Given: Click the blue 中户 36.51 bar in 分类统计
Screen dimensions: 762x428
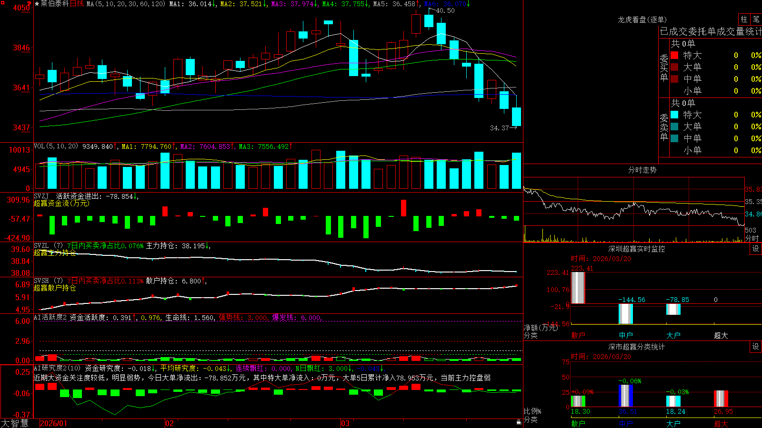Looking at the screenshot, I should tap(626, 396).
